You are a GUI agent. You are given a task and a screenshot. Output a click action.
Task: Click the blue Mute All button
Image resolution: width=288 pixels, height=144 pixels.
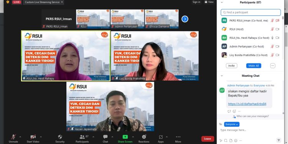[254, 66]
